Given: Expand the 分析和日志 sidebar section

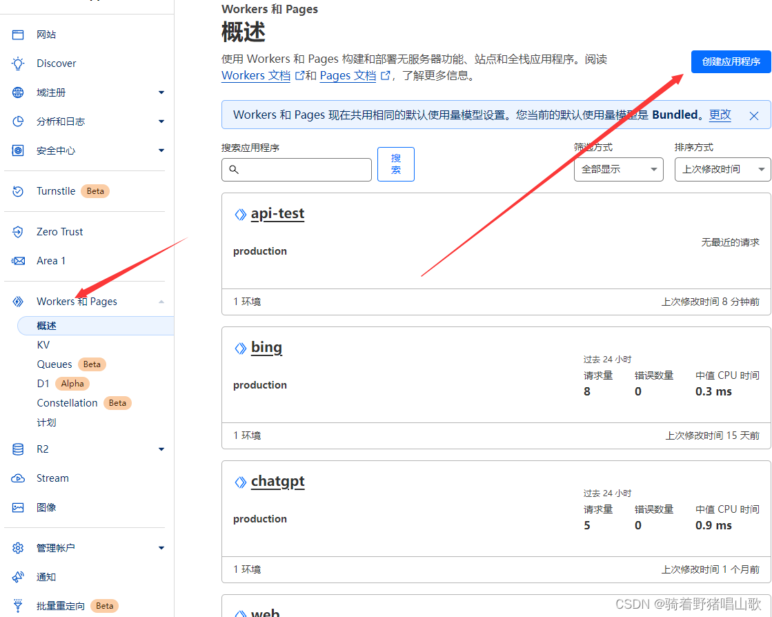Looking at the screenshot, I should [161, 121].
